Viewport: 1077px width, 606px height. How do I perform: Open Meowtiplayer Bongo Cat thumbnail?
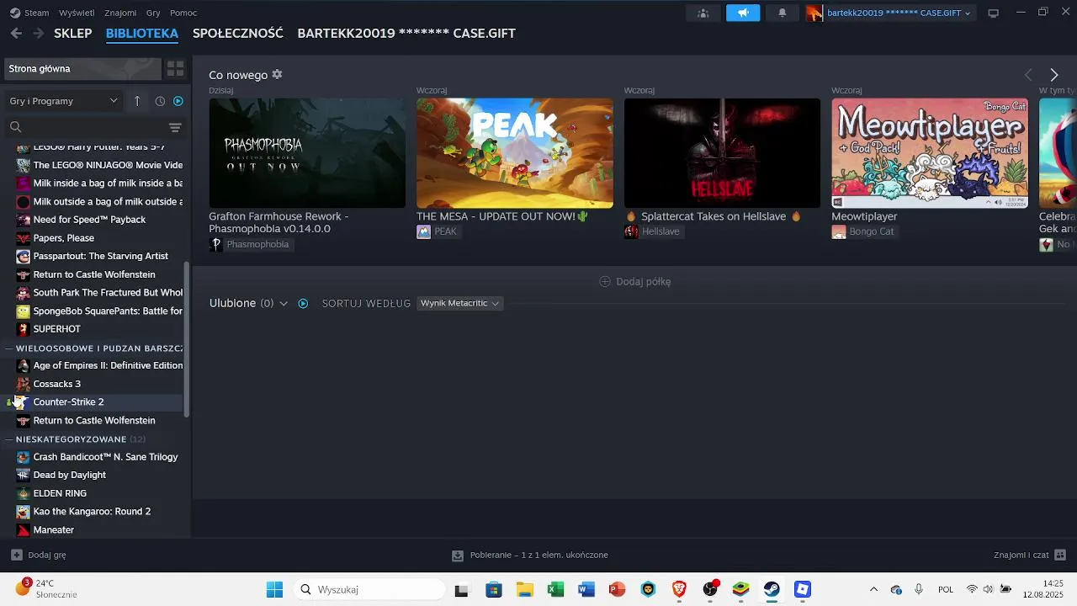(x=930, y=152)
